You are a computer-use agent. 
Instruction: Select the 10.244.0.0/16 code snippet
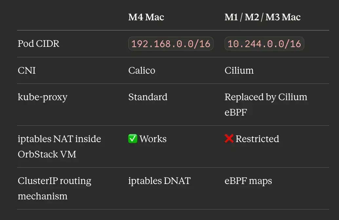(264, 44)
